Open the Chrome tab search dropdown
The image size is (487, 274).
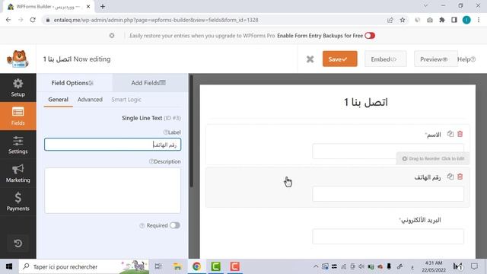click(x=426, y=6)
